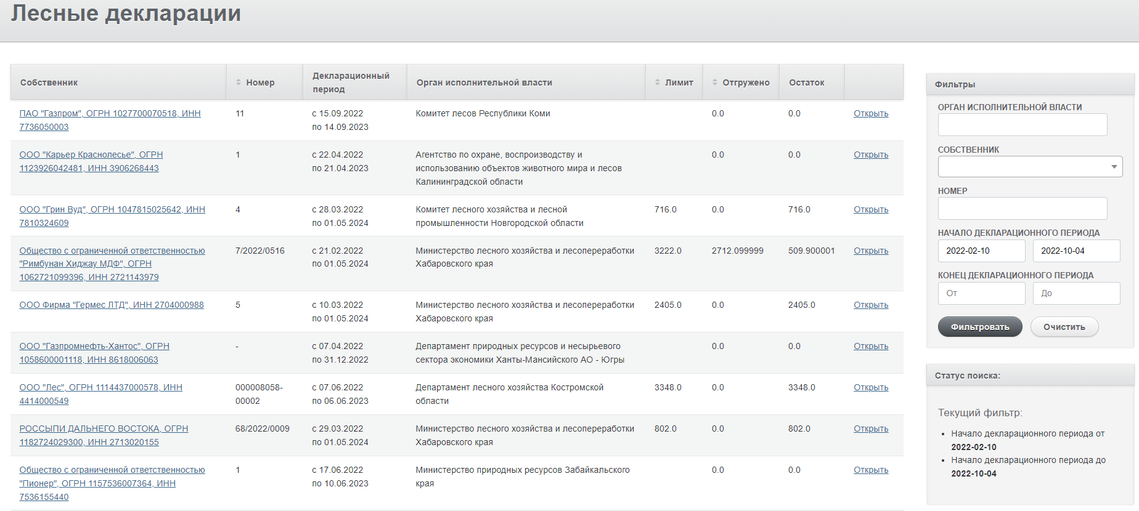Open ООО "Грин Вуд" owner link

112,216
